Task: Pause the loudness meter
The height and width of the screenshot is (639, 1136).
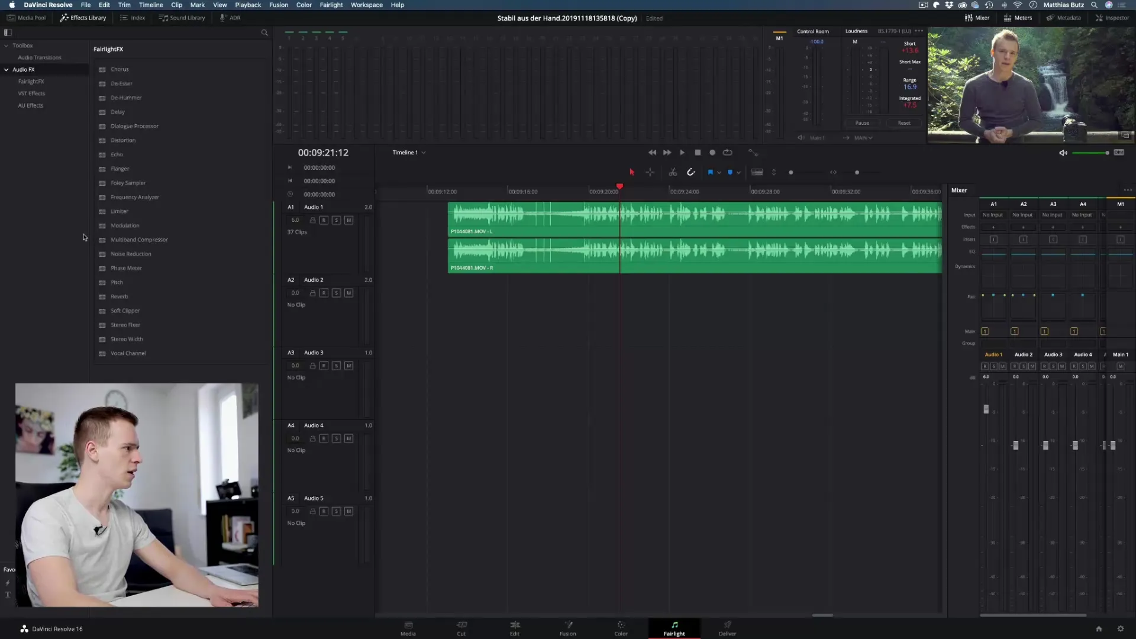Action: (862, 123)
